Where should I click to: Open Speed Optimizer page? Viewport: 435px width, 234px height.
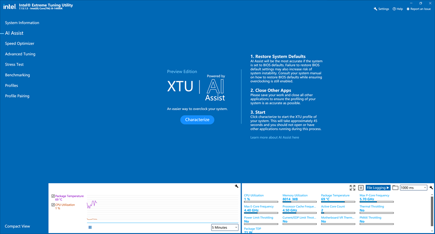(20, 44)
